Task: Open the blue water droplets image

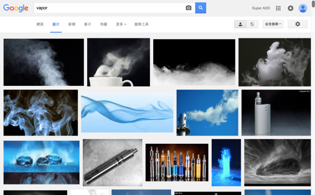Action: pyautogui.click(x=41, y=162)
